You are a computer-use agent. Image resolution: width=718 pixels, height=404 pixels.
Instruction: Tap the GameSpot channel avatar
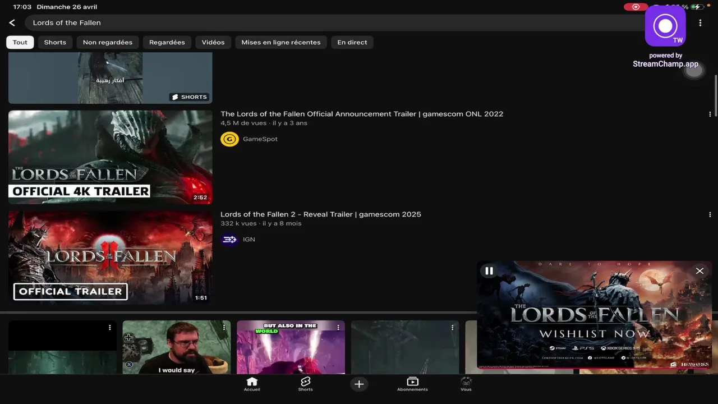229,139
